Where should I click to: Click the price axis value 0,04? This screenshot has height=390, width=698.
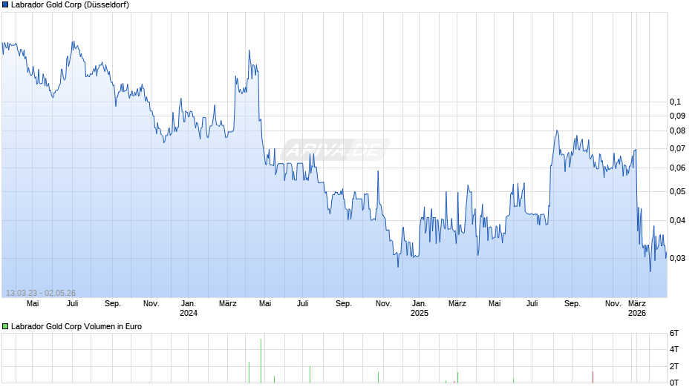click(677, 220)
